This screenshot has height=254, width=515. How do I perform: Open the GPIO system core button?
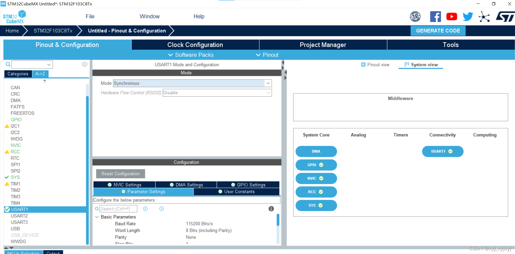pyautogui.click(x=316, y=165)
